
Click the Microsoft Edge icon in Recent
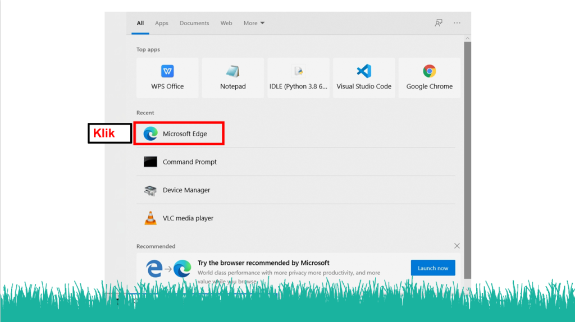tap(150, 134)
